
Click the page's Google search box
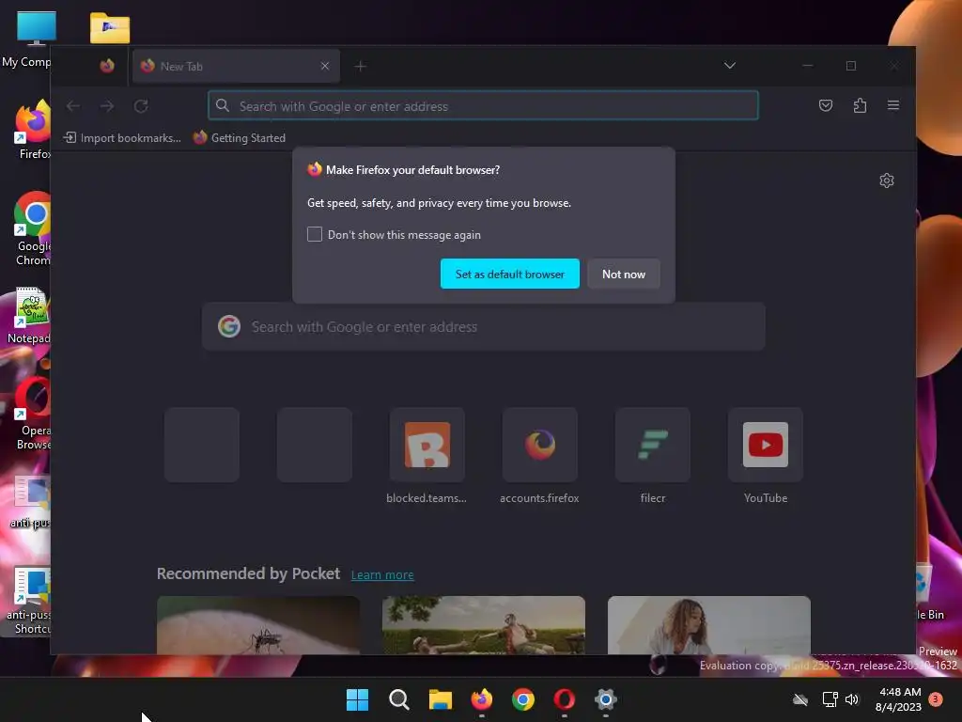(x=484, y=326)
